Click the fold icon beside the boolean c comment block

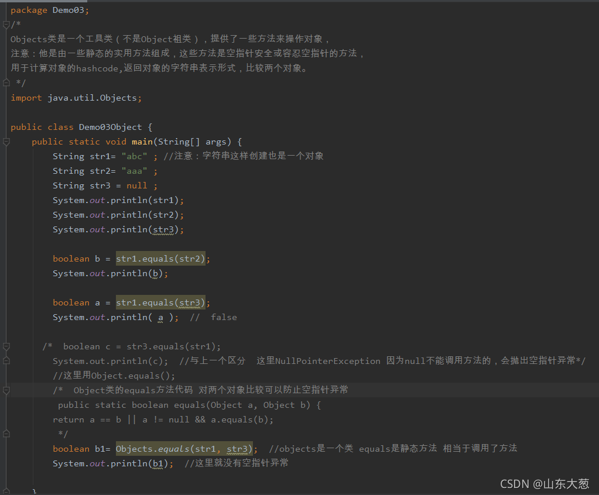coord(6,346)
